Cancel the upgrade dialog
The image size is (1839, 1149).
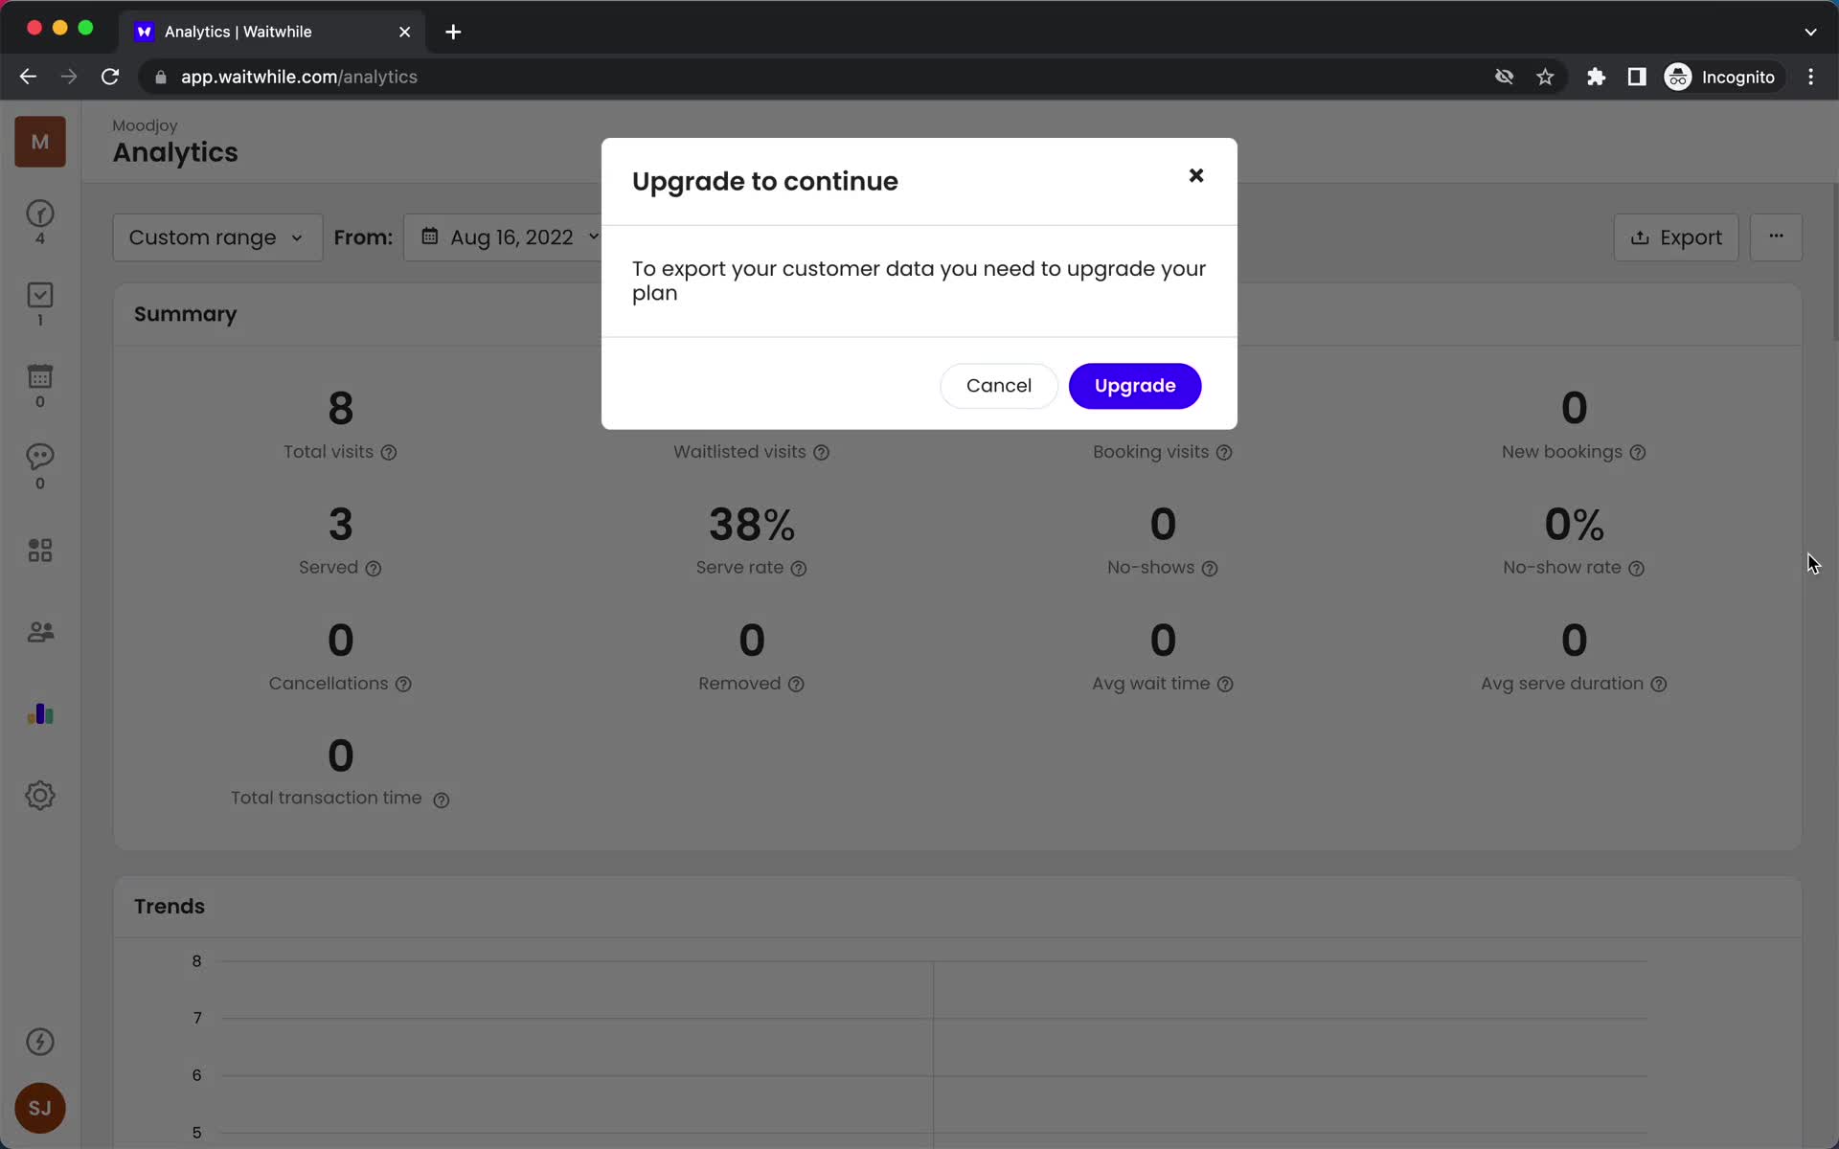point(998,386)
